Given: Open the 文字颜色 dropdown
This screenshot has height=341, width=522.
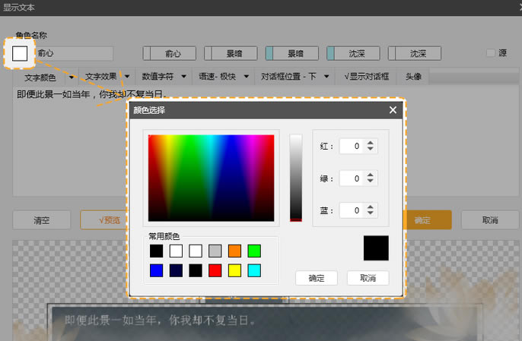Looking at the screenshot, I should [45, 77].
